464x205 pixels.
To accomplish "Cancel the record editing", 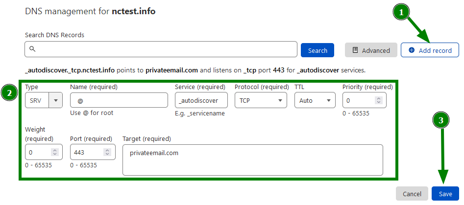I will point(412,194).
